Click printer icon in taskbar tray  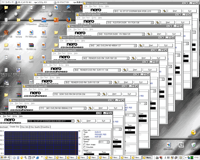[176, 157]
